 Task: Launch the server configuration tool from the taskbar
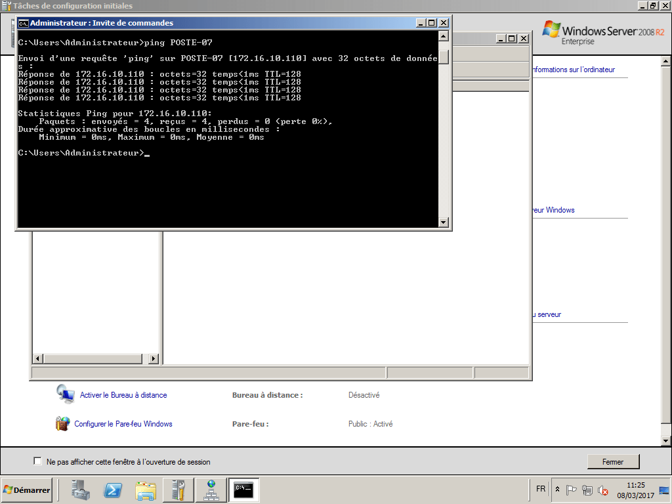tap(178, 490)
